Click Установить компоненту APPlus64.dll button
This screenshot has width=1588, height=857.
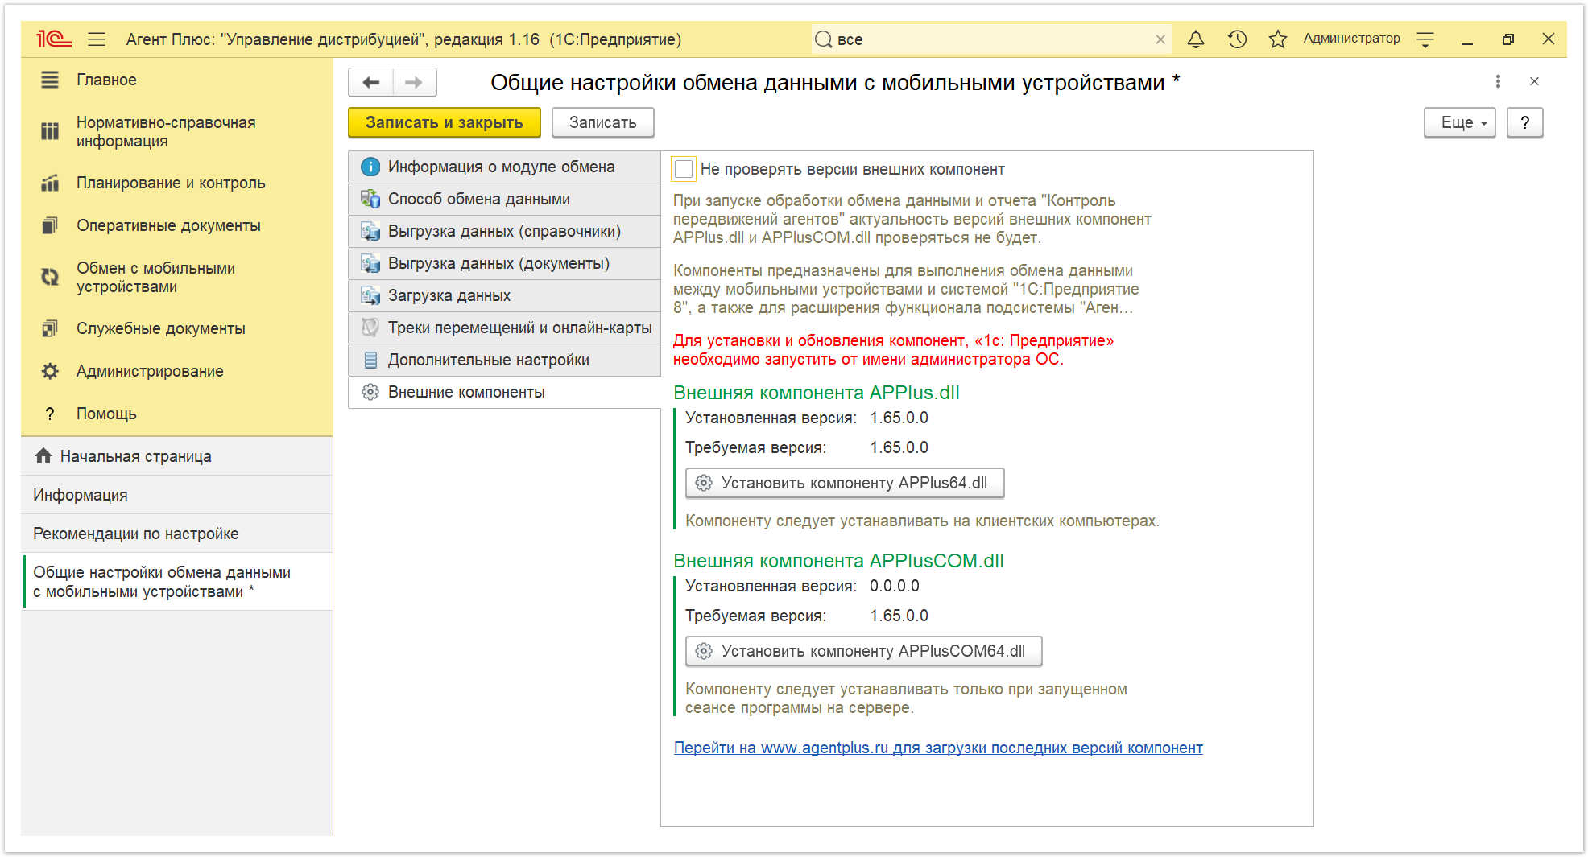pyautogui.click(x=845, y=483)
